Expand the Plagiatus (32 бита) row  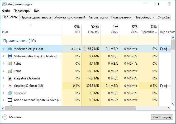(x=4, y=78)
